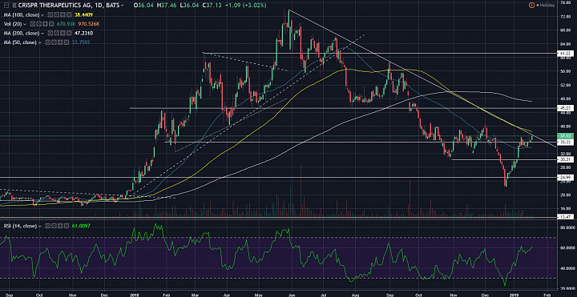
Task: Hide the MA (50, close) indicator via eye
Action: point(47,42)
